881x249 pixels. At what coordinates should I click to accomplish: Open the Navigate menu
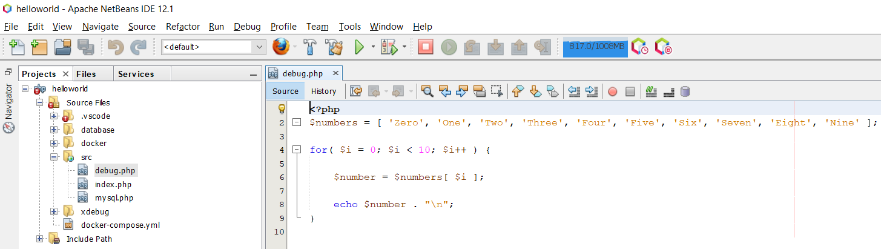click(x=101, y=27)
